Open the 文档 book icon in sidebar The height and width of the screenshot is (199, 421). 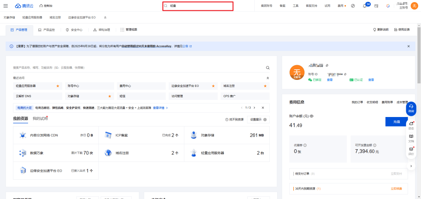[411, 137]
